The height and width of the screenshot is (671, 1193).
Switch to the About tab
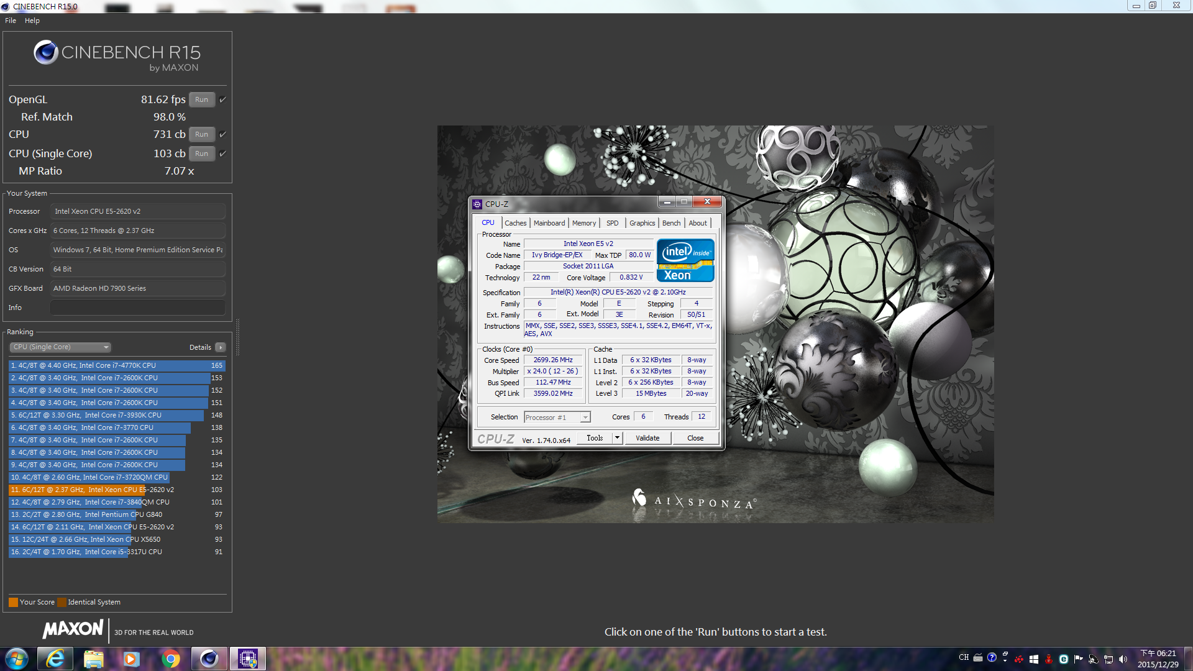[698, 223]
